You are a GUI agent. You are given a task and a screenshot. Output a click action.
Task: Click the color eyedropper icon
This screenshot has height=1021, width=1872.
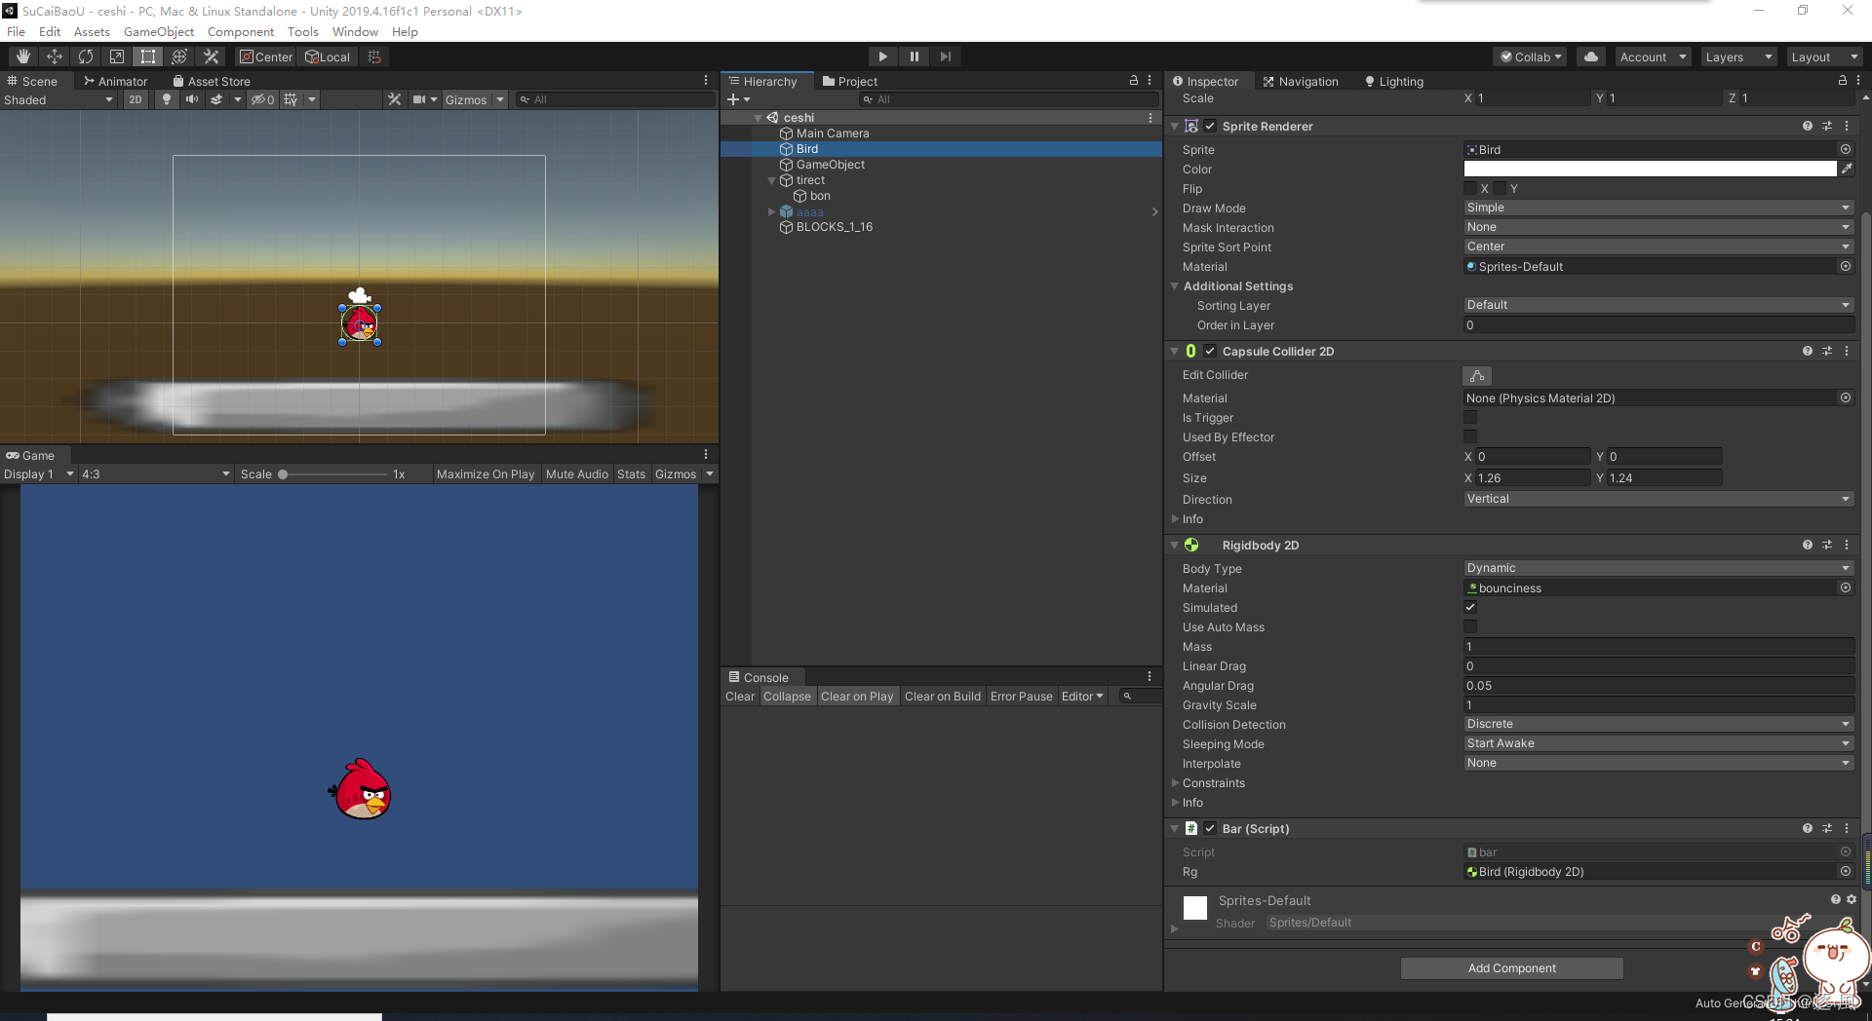(1846, 169)
